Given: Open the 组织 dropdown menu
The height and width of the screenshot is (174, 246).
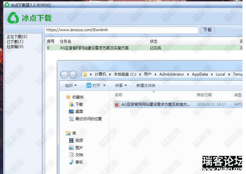Looking at the screenshot, I should click(71, 86).
